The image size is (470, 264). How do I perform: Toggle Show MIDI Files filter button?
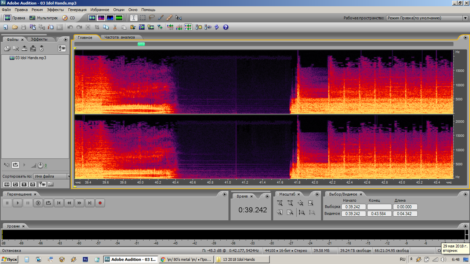click(x=33, y=184)
